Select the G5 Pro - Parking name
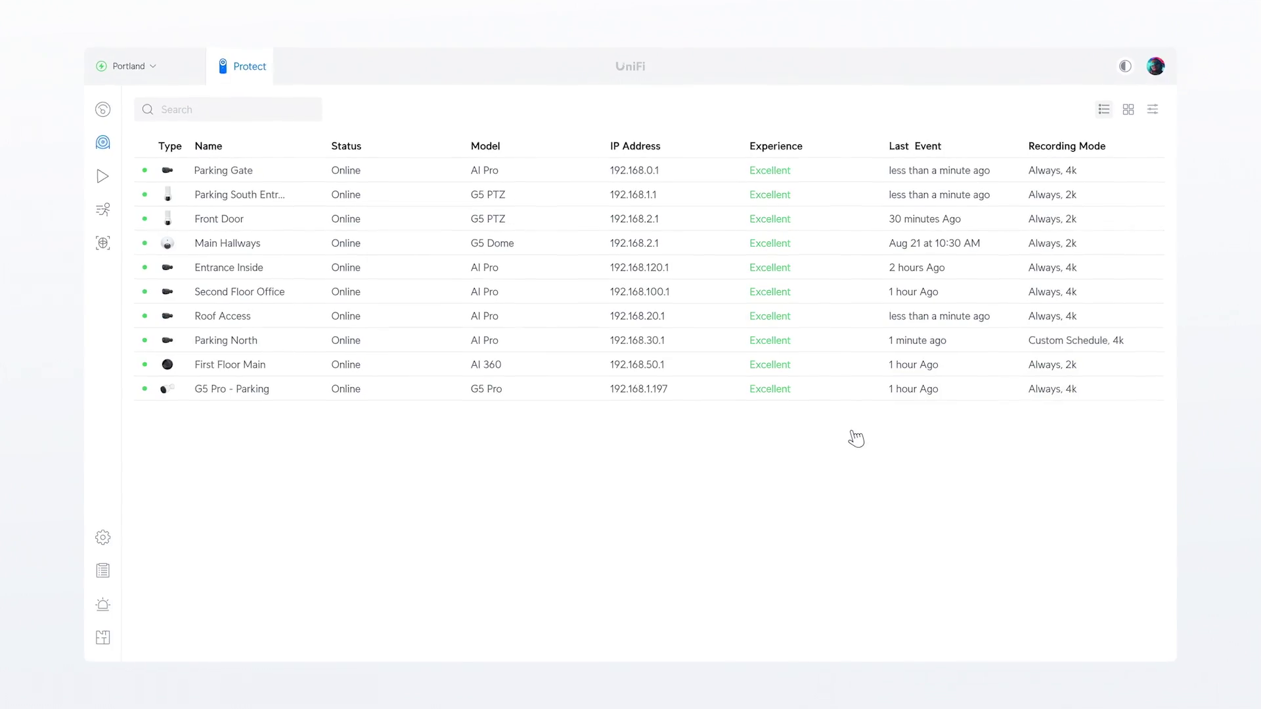Image resolution: width=1261 pixels, height=709 pixels. click(232, 389)
